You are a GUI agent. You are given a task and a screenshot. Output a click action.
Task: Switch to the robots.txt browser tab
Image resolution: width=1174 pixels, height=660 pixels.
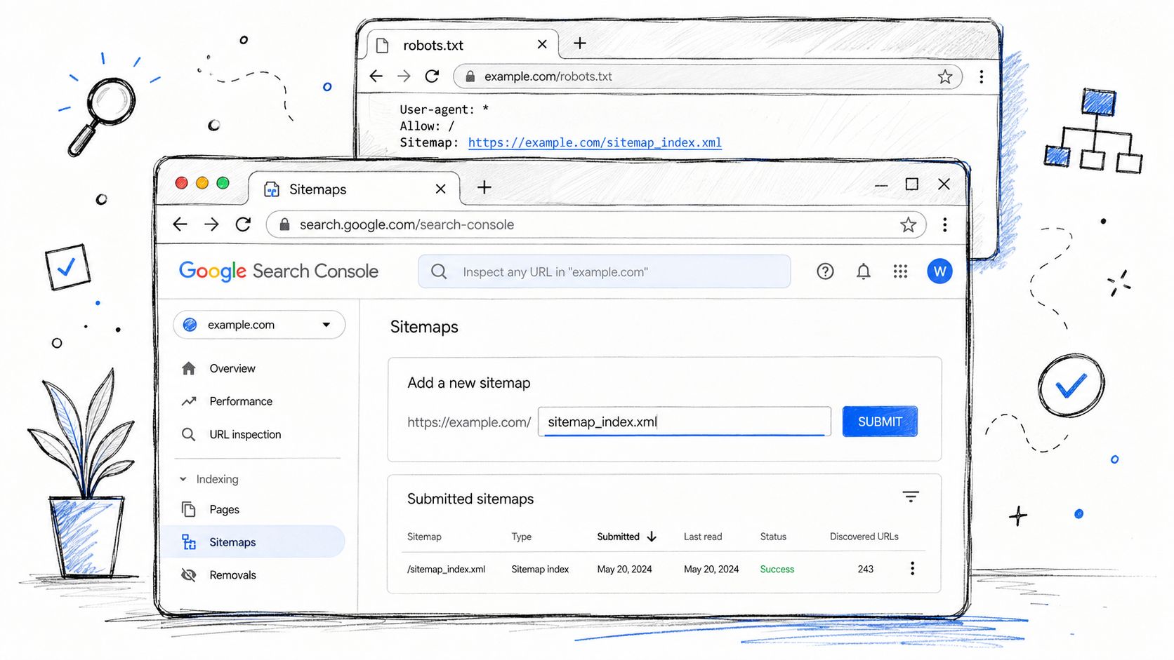[x=462, y=45]
